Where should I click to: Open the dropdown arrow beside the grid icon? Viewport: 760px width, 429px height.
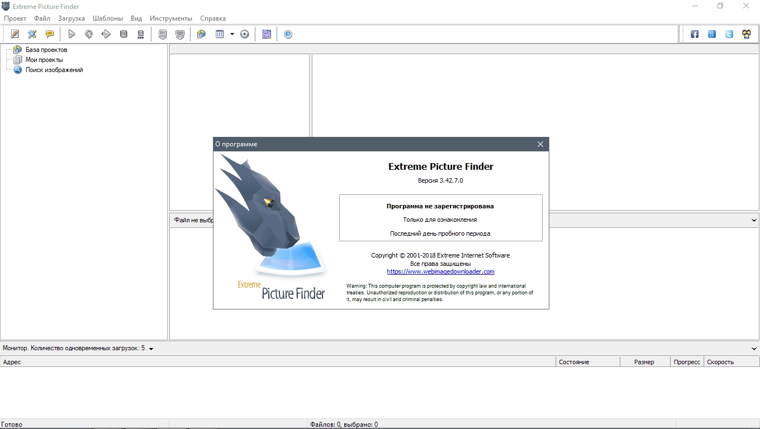coord(232,34)
